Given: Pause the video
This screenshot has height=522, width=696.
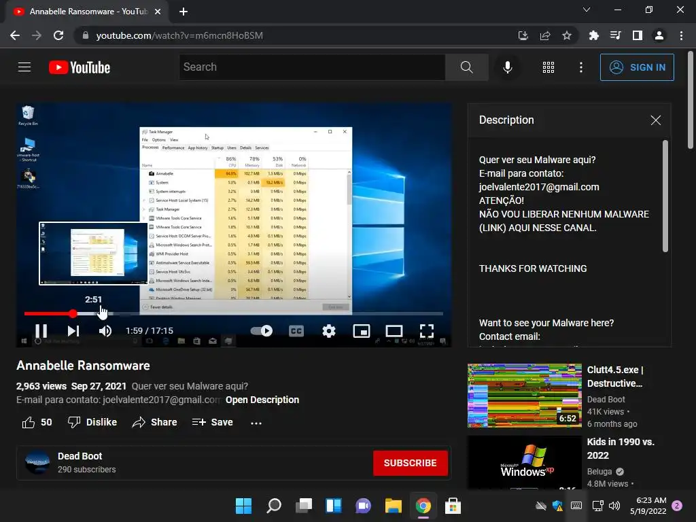Looking at the screenshot, I should 41,331.
